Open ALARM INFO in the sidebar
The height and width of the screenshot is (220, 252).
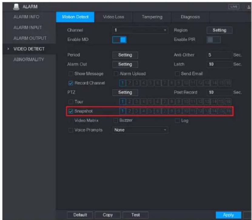point(26,17)
